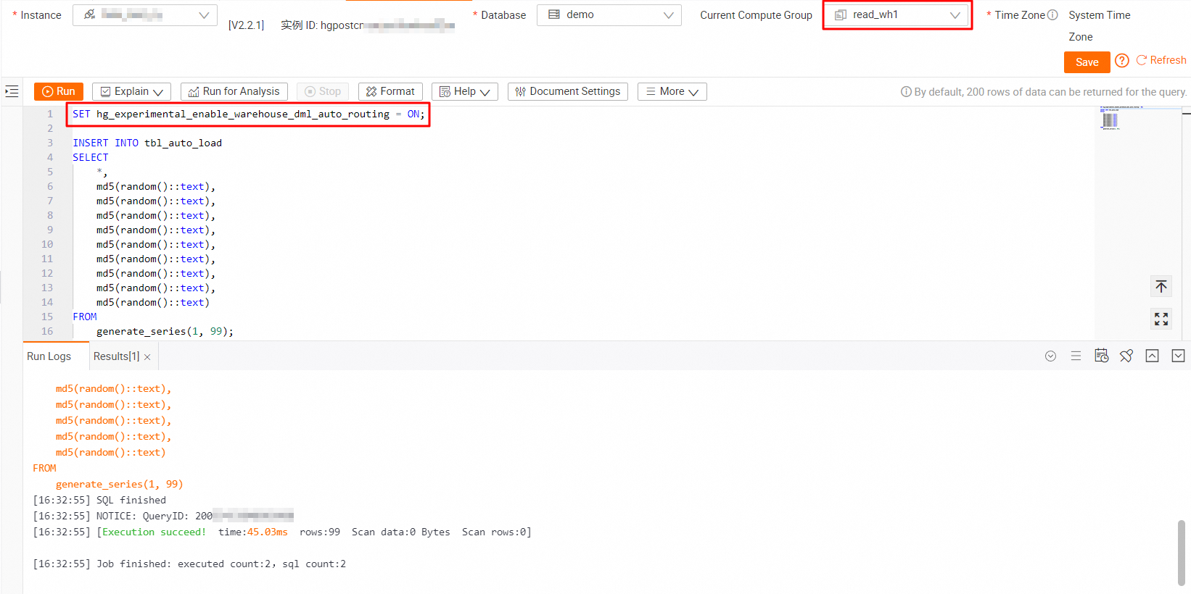Click the orange help question mark icon

pyautogui.click(x=1122, y=60)
